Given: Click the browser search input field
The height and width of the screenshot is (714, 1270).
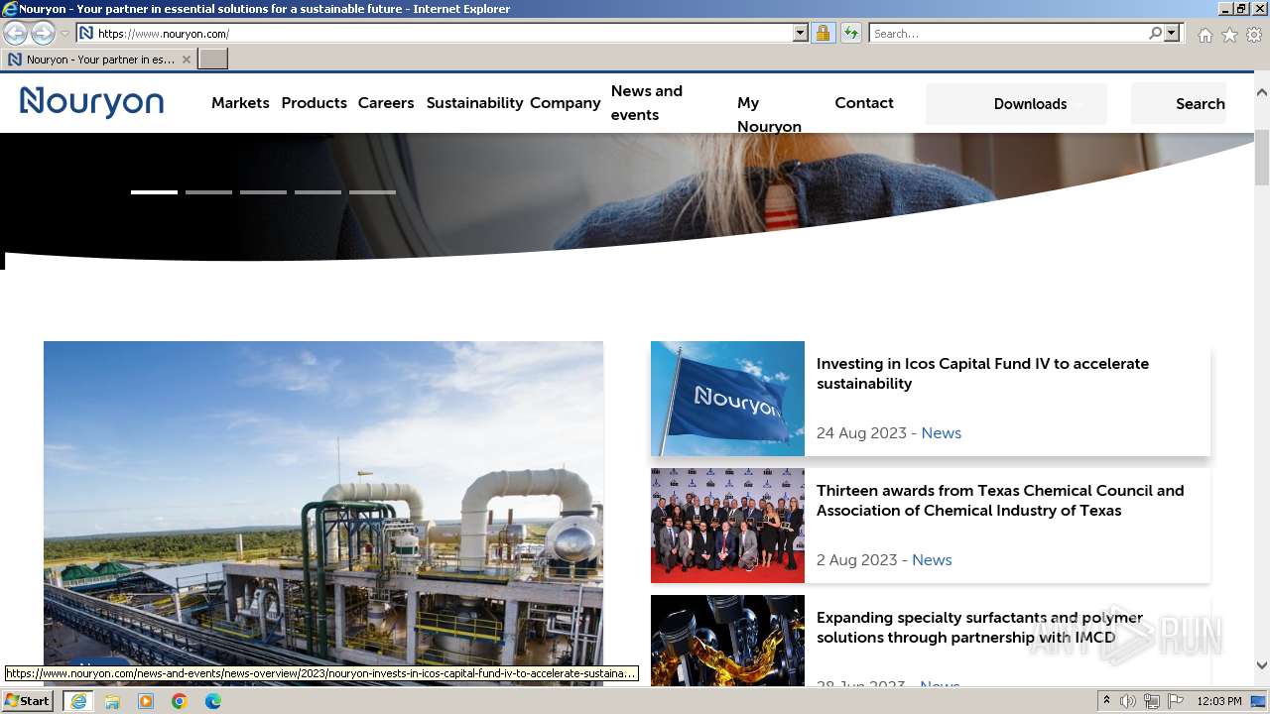Looking at the screenshot, I should click(1008, 33).
